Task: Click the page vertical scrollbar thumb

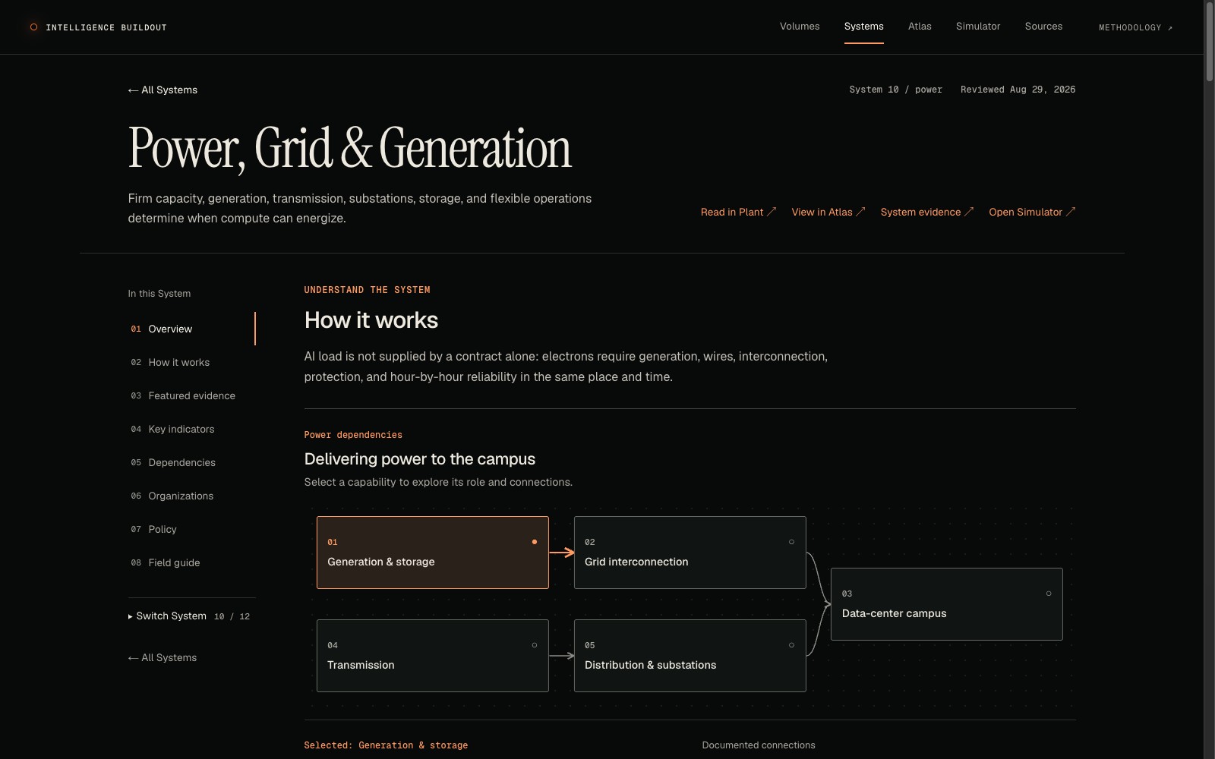Action: pyautogui.click(x=1209, y=42)
